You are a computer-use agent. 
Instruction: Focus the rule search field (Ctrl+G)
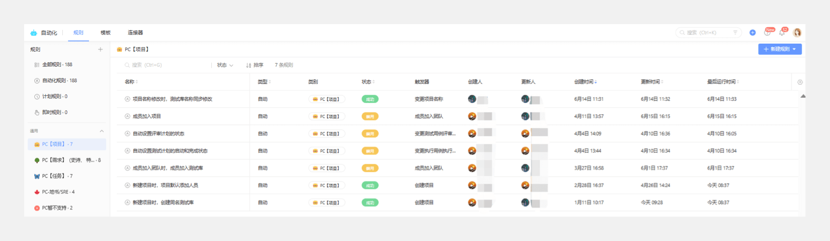pos(166,65)
